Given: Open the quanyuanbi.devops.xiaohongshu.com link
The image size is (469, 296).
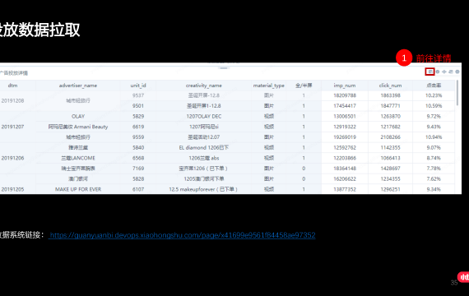Looking at the screenshot, I should point(183,235).
